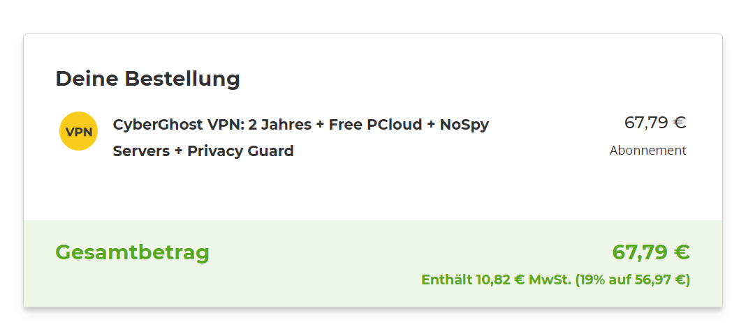This screenshot has width=739, height=329.
Task: Click the "MwSt." abbreviation in the tax line
Action: pos(550,280)
